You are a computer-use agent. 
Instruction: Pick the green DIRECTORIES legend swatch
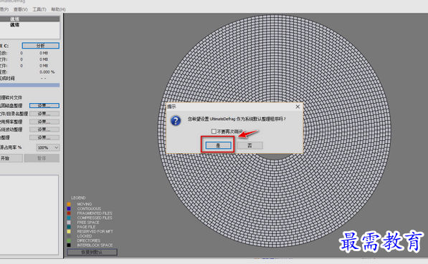[x=69, y=240]
